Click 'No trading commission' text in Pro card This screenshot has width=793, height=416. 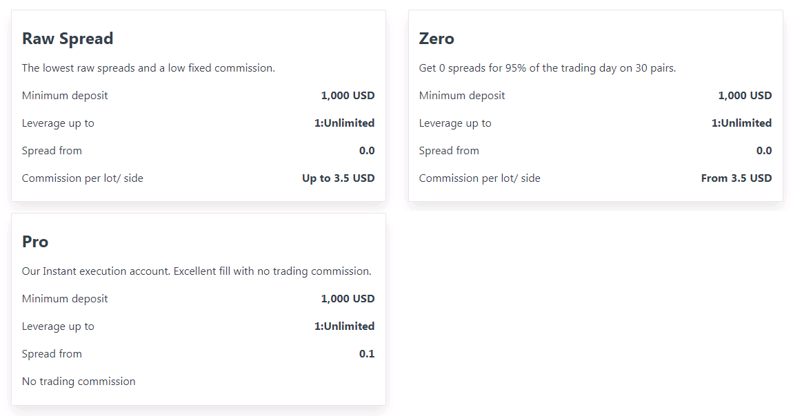79,381
